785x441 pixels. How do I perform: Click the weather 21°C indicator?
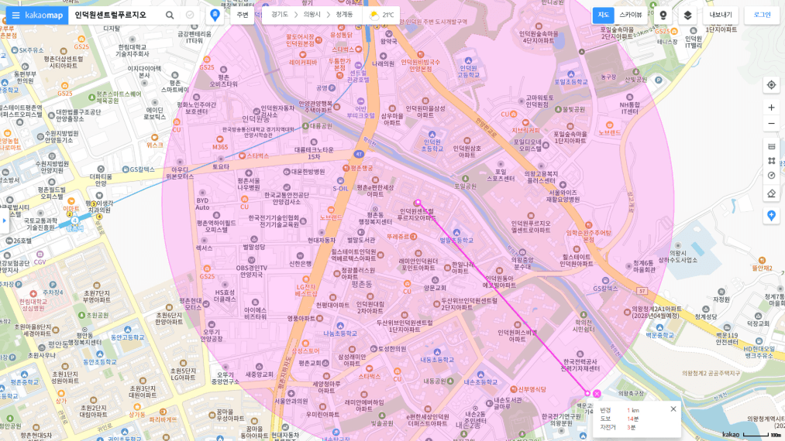click(x=381, y=15)
